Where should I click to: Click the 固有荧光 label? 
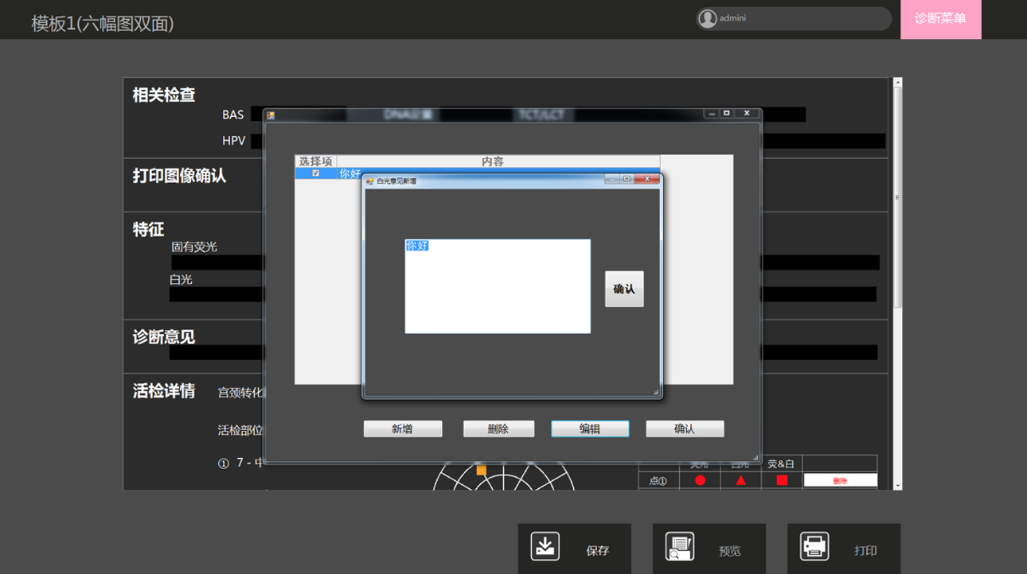[194, 247]
